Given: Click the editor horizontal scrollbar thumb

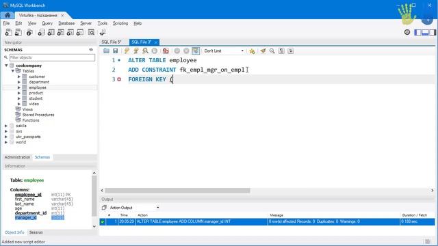Looking at the screenshot, I should tap(177, 191).
